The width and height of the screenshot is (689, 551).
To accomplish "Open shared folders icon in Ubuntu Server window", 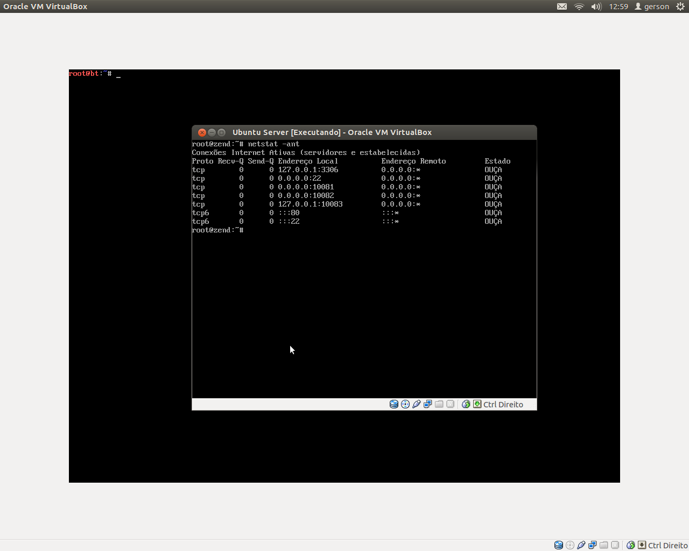I will point(439,404).
